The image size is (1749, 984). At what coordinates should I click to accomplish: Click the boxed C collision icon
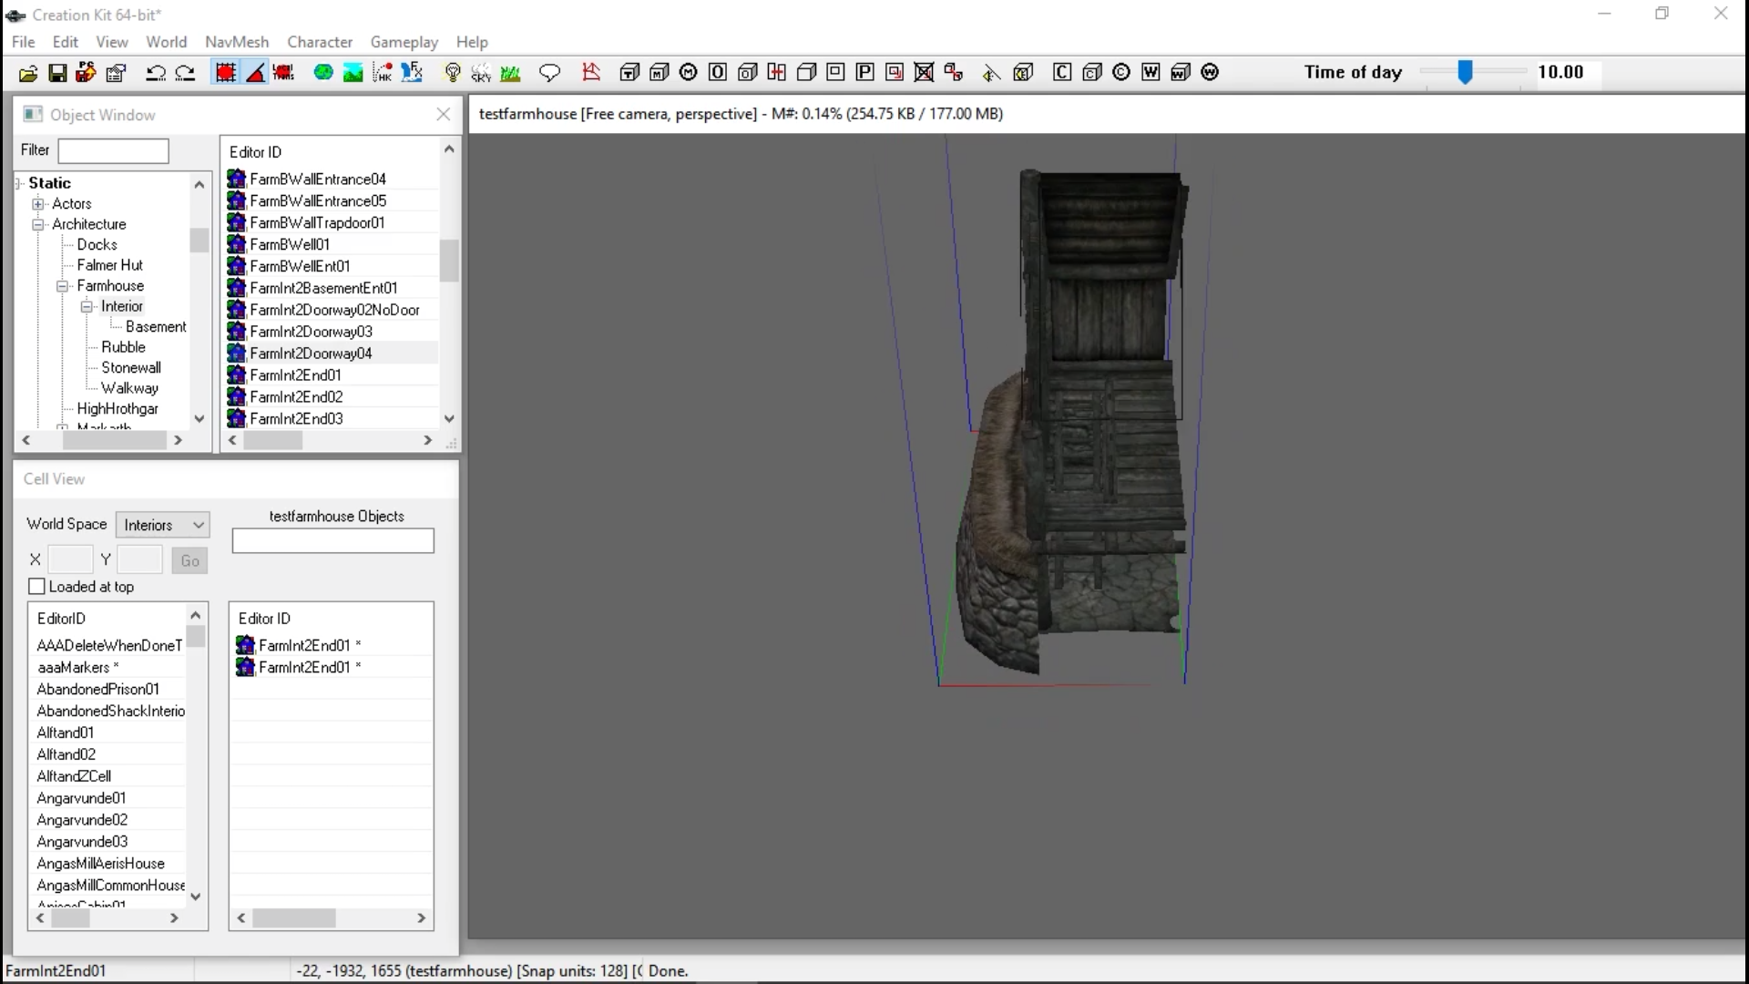click(1062, 73)
